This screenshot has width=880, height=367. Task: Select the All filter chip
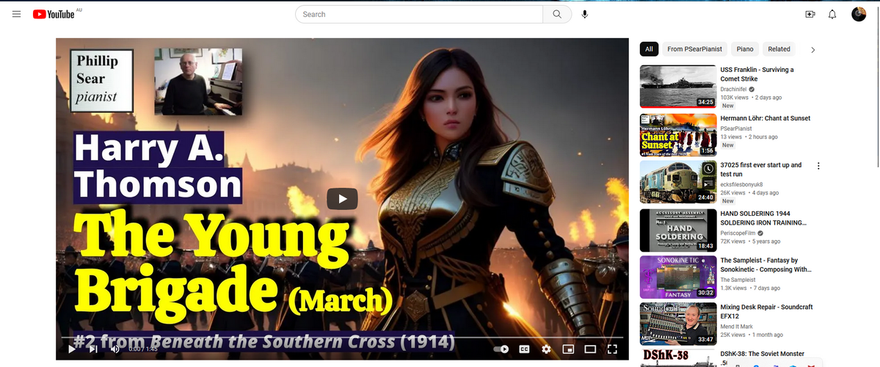[649, 49]
